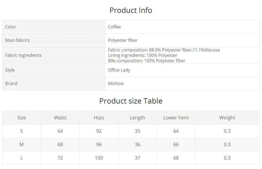
Task: Click the M size row label
Action: (22, 144)
